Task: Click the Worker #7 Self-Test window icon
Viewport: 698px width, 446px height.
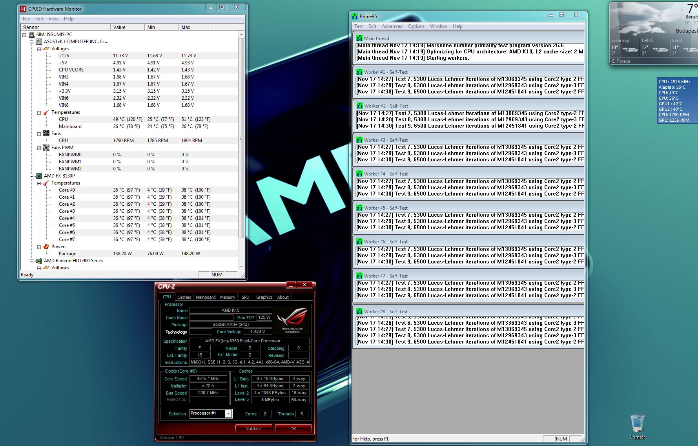Action: tap(359, 276)
